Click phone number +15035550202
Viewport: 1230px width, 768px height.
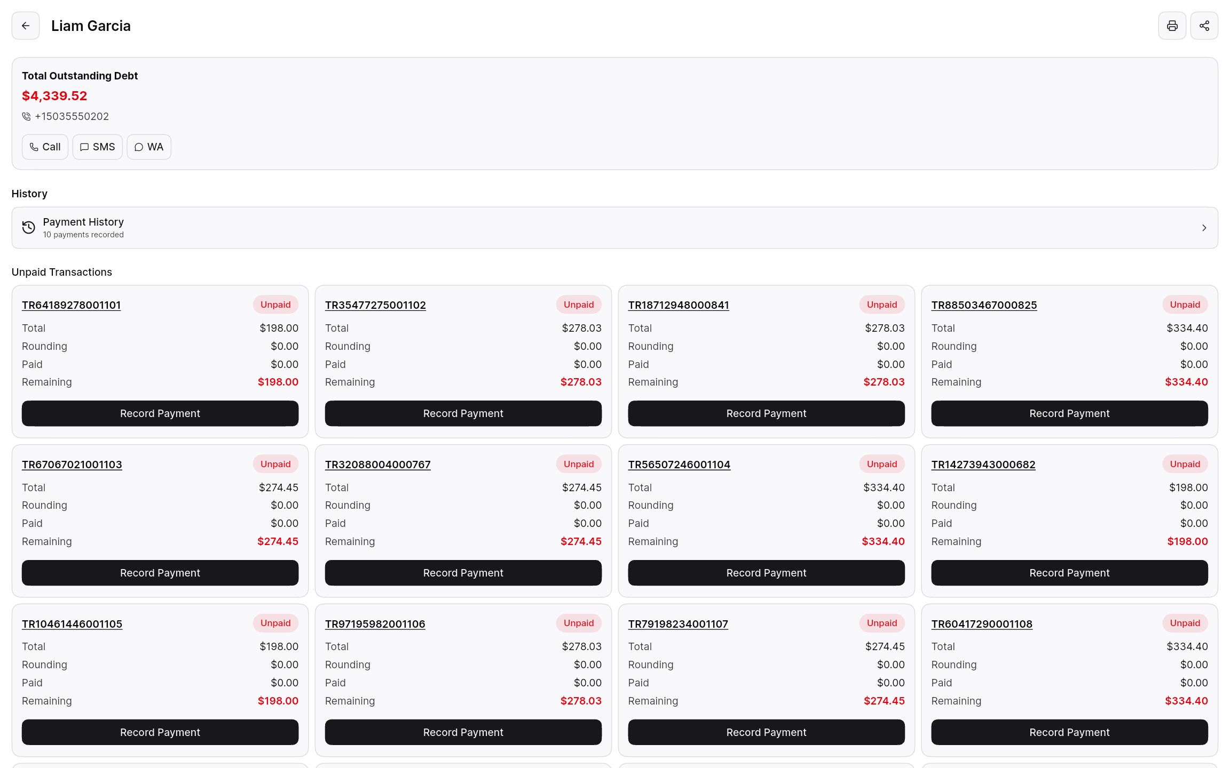click(72, 116)
